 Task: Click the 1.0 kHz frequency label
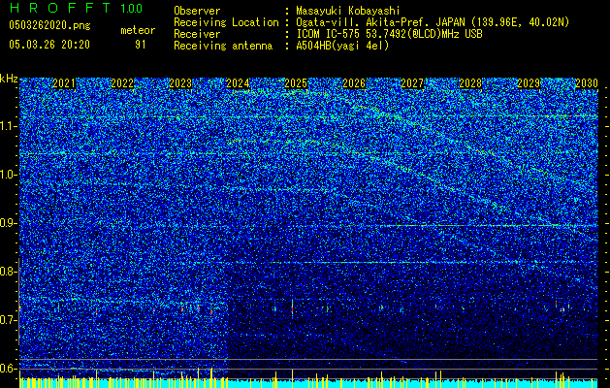pos(8,175)
